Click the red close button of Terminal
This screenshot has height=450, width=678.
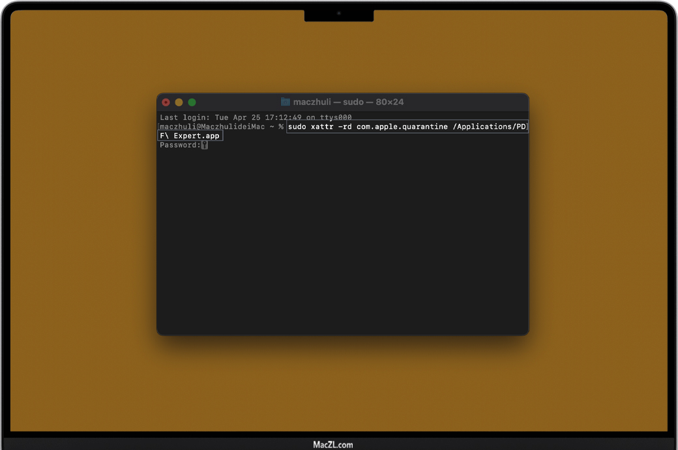click(x=166, y=102)
